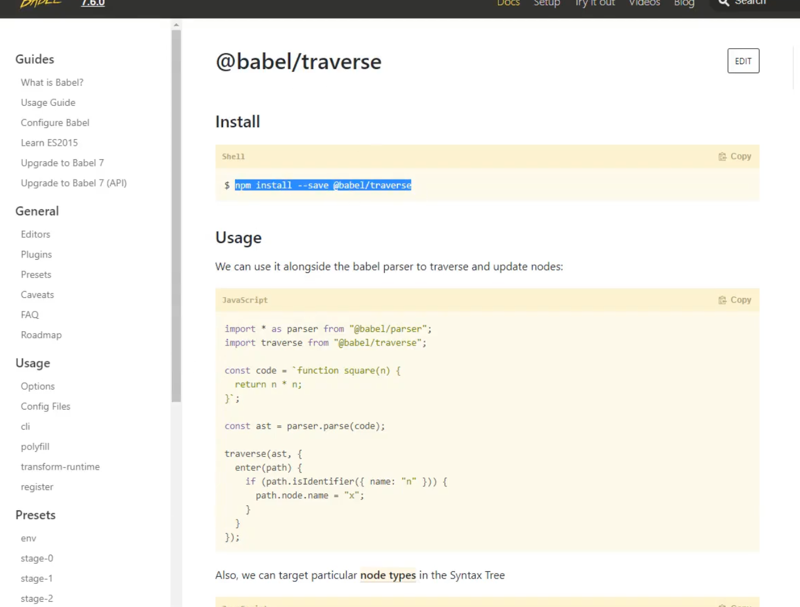This screenshot has height=607, width=800.
Task: Click the JavaScript code block label
Action: [x=245, y=301]
